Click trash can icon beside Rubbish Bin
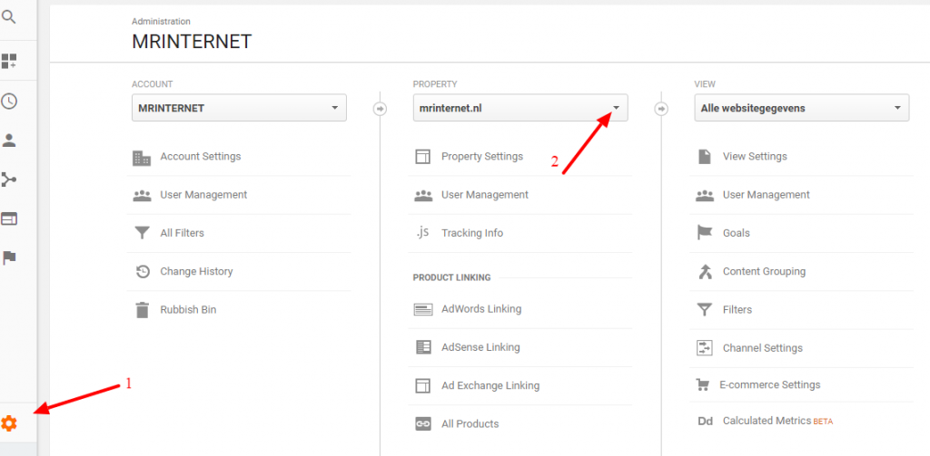 pos(142,310)
